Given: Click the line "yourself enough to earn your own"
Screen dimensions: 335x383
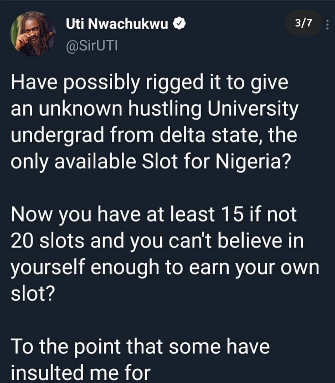Looking at the screenshot, I should coord(165,267).
